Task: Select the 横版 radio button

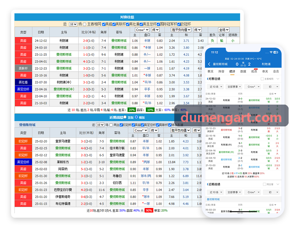Action: coord(136,117)
